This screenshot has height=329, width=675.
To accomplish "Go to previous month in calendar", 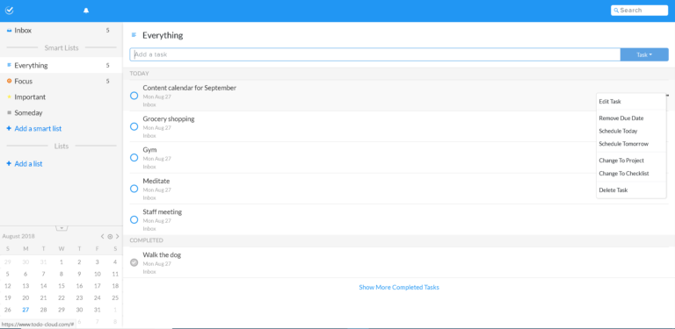I will tap(103, 236).
